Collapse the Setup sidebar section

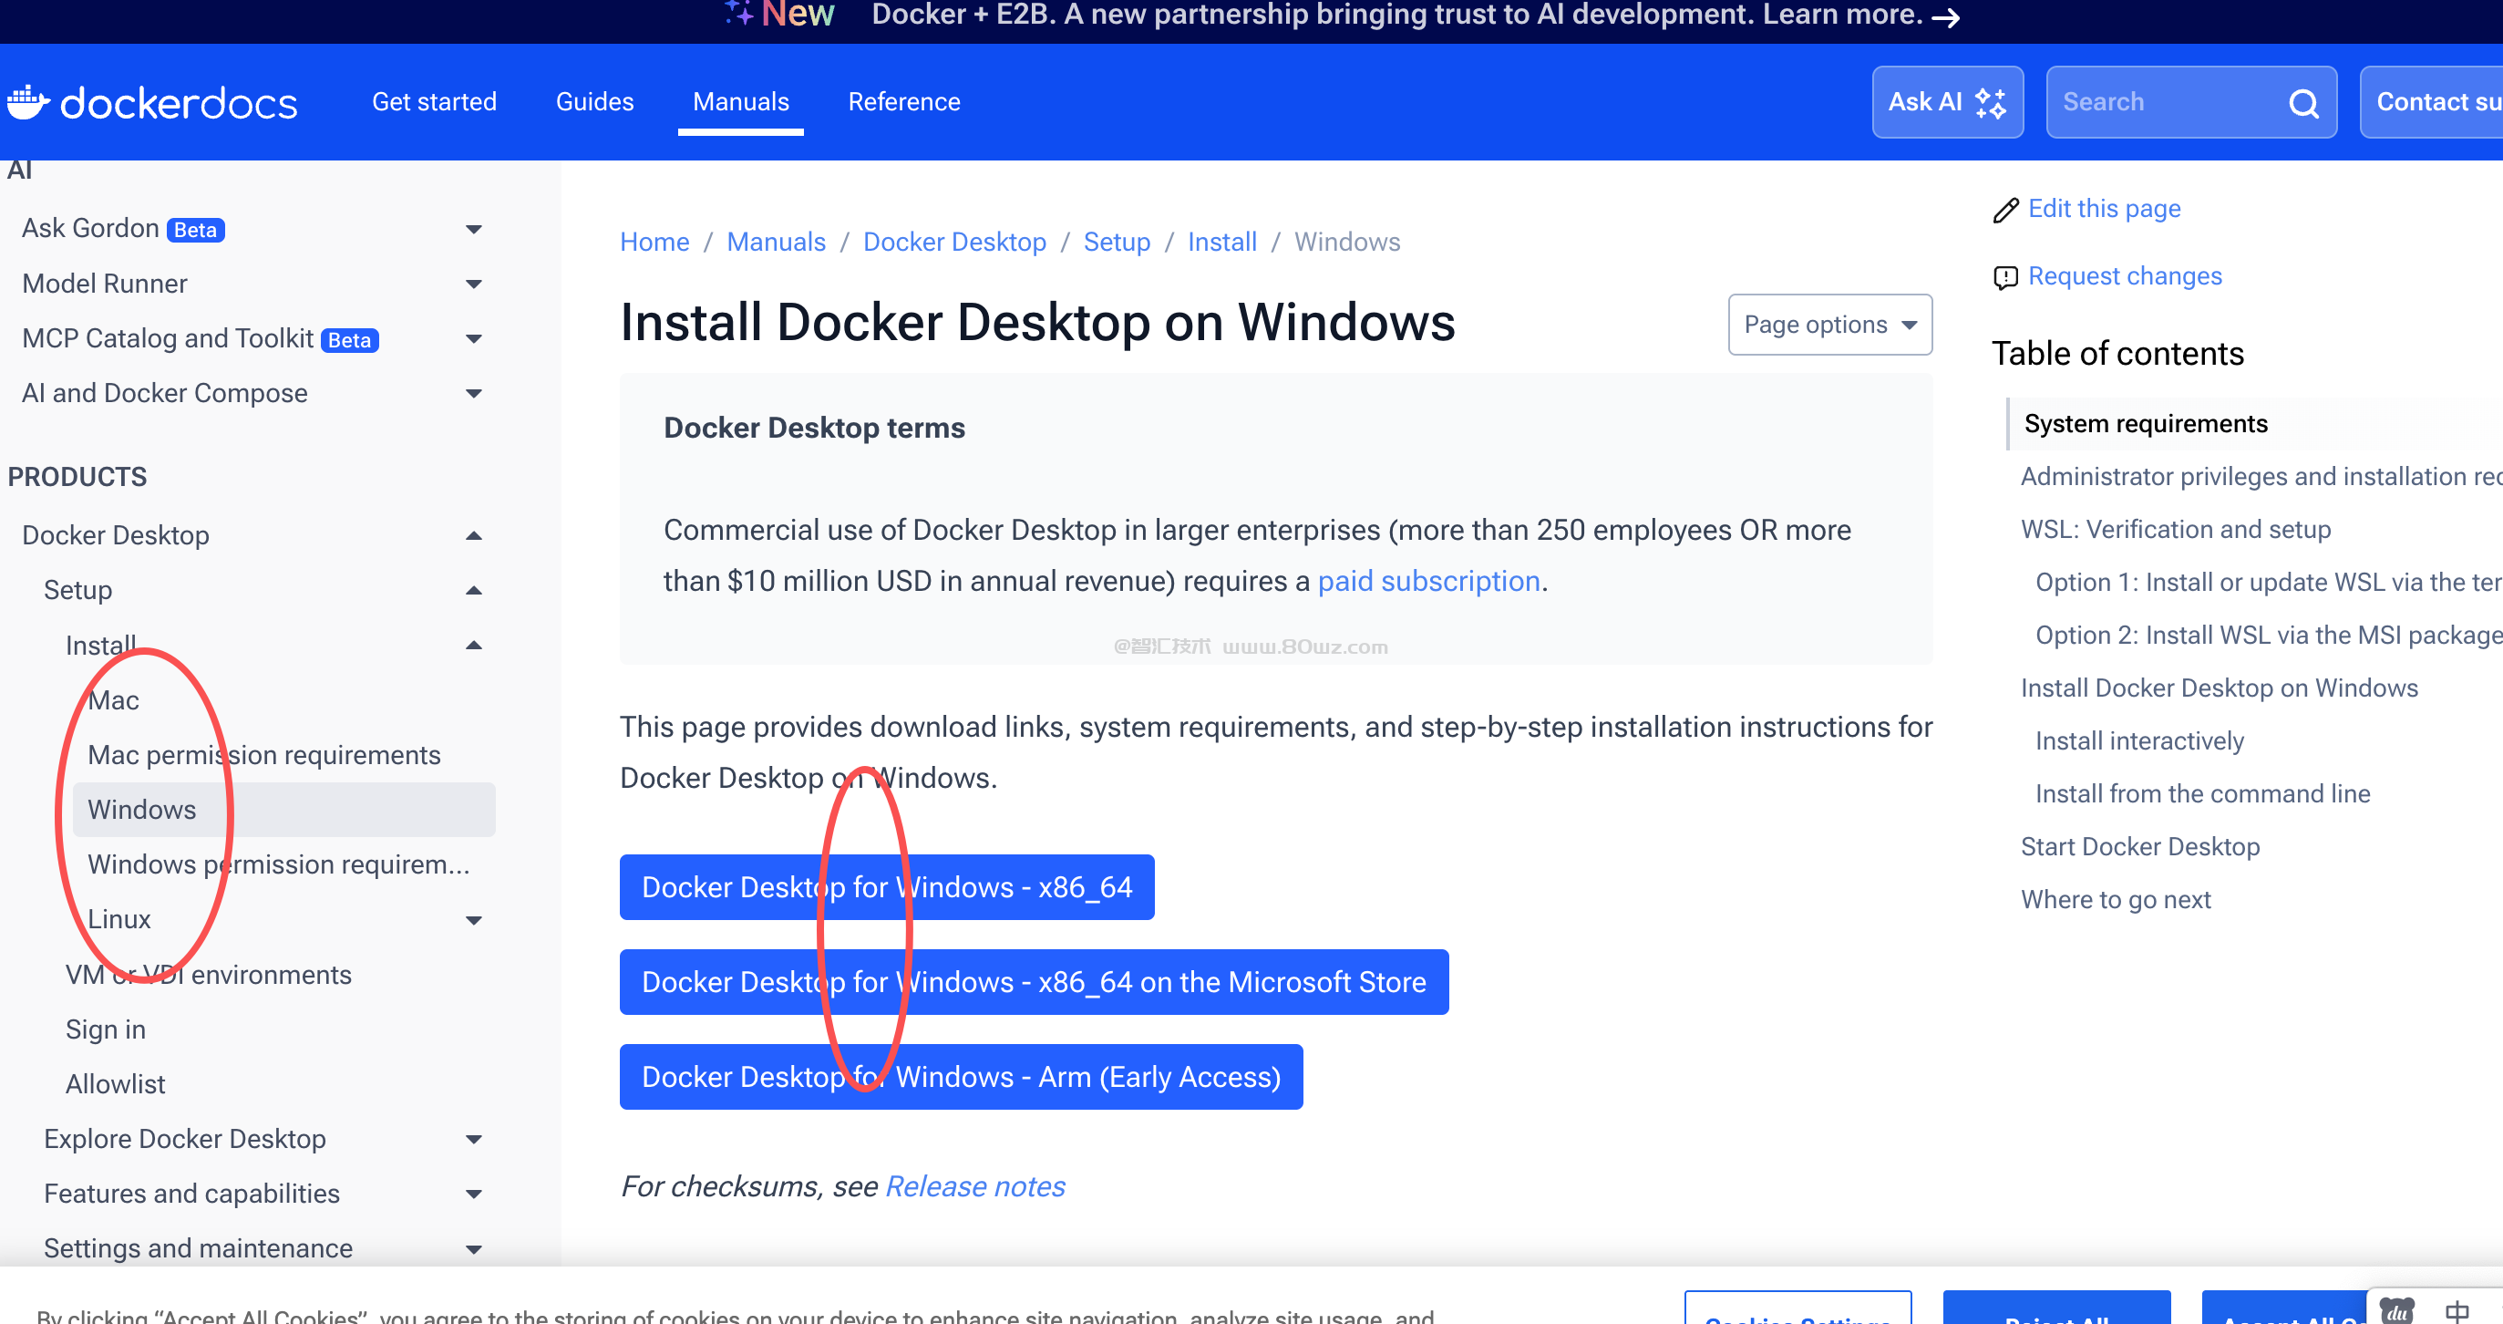point(473,591)
